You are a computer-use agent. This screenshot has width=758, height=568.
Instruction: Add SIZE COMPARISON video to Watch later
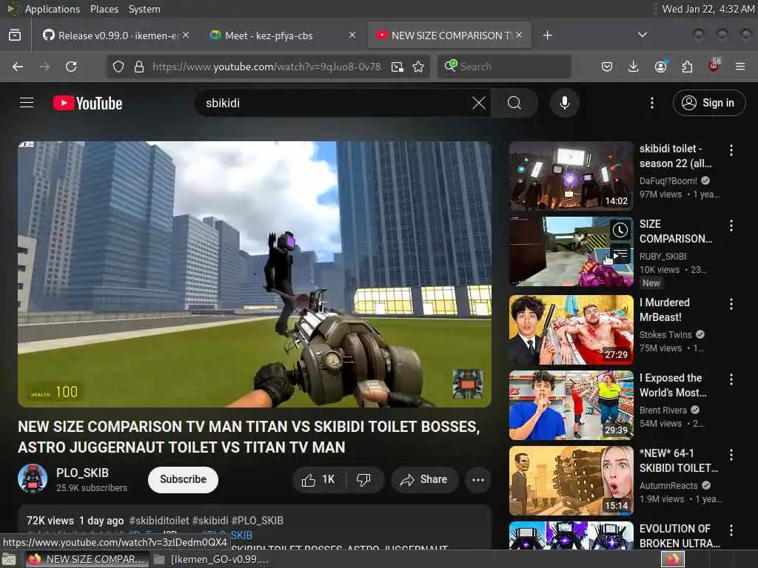(620, 231)
